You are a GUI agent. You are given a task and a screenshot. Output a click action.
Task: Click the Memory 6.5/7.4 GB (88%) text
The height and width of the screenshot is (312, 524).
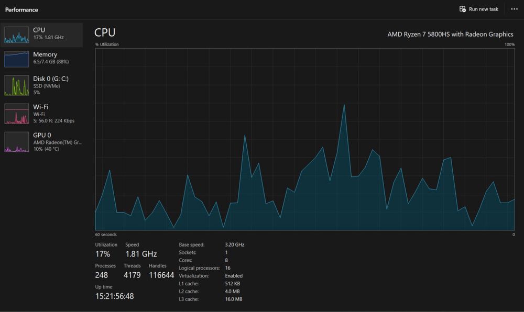[51, 62]
